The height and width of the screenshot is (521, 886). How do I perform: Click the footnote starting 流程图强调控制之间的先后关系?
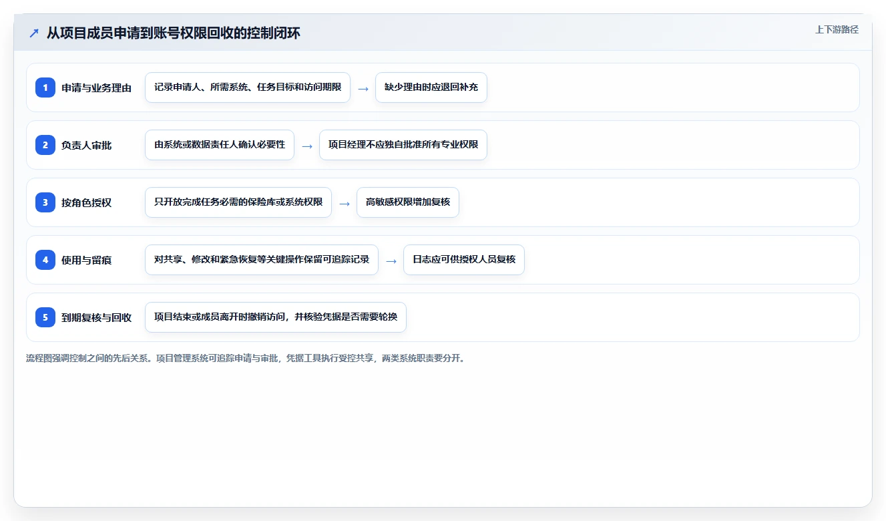click(245, 358)
